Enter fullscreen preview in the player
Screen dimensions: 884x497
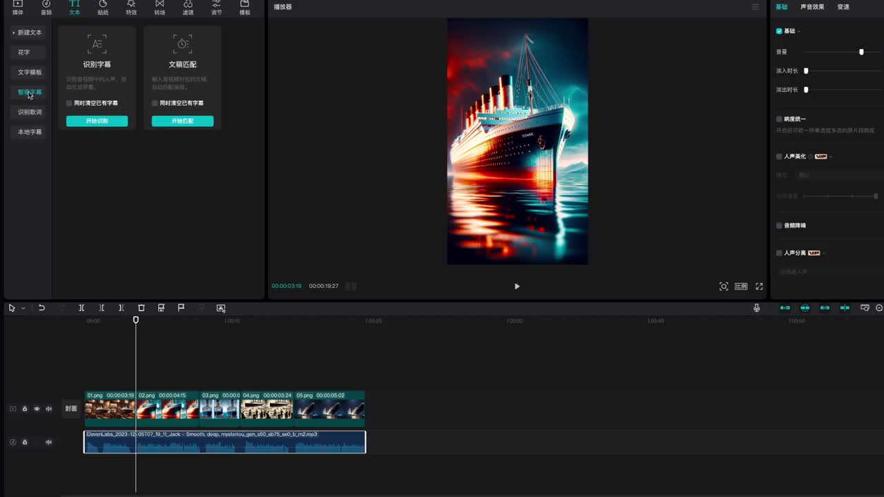[759, 286]
